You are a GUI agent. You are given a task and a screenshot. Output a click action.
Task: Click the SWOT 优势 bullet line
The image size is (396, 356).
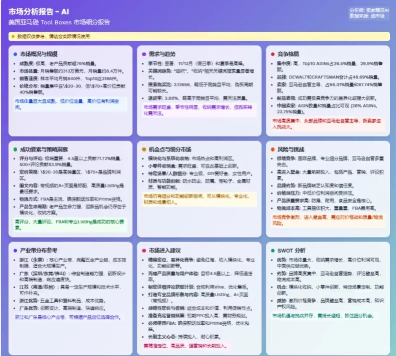(x=329, y=263)
